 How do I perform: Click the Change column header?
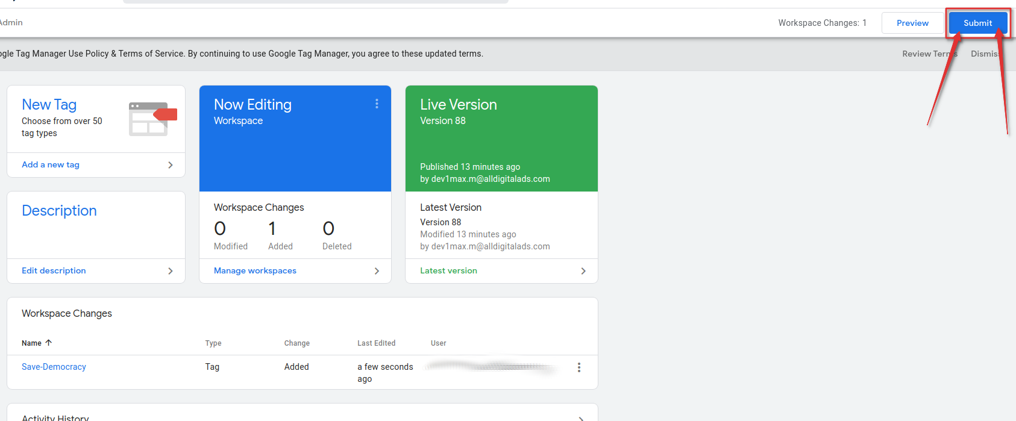(x=297, y=343)
